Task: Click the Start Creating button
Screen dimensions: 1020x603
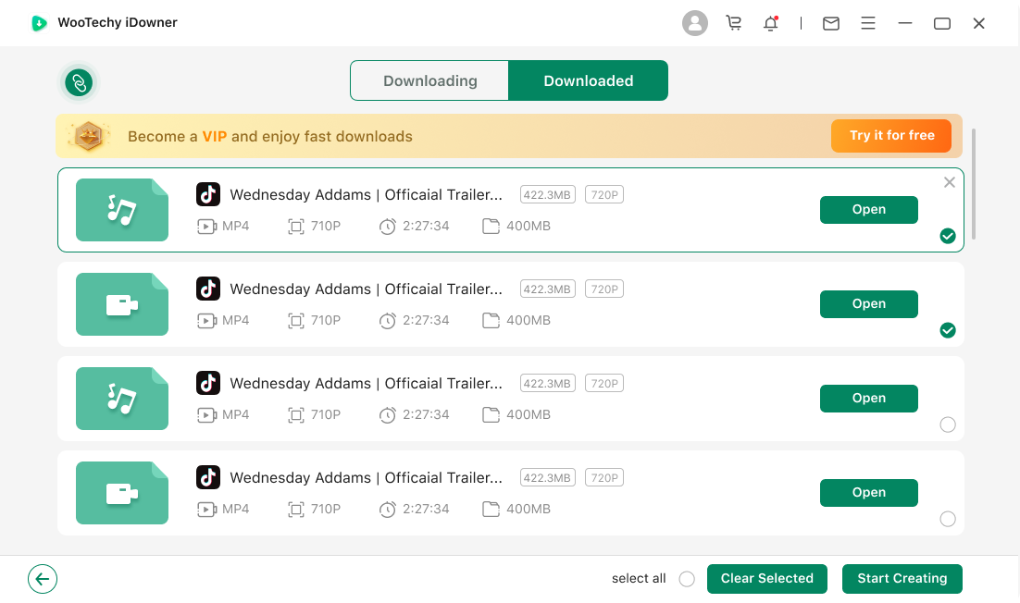Action: point(902,579)
